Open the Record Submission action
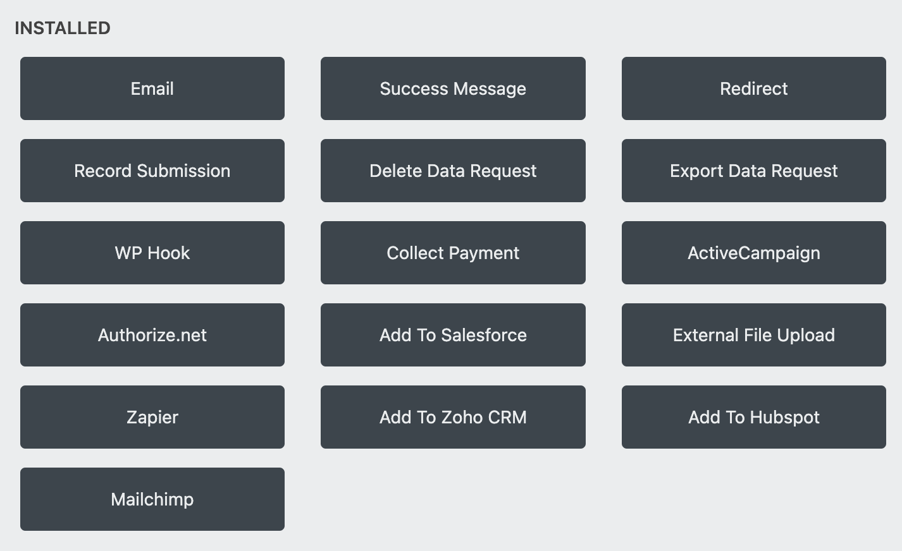This screenshot has height=551, width=902. [152, 171]
